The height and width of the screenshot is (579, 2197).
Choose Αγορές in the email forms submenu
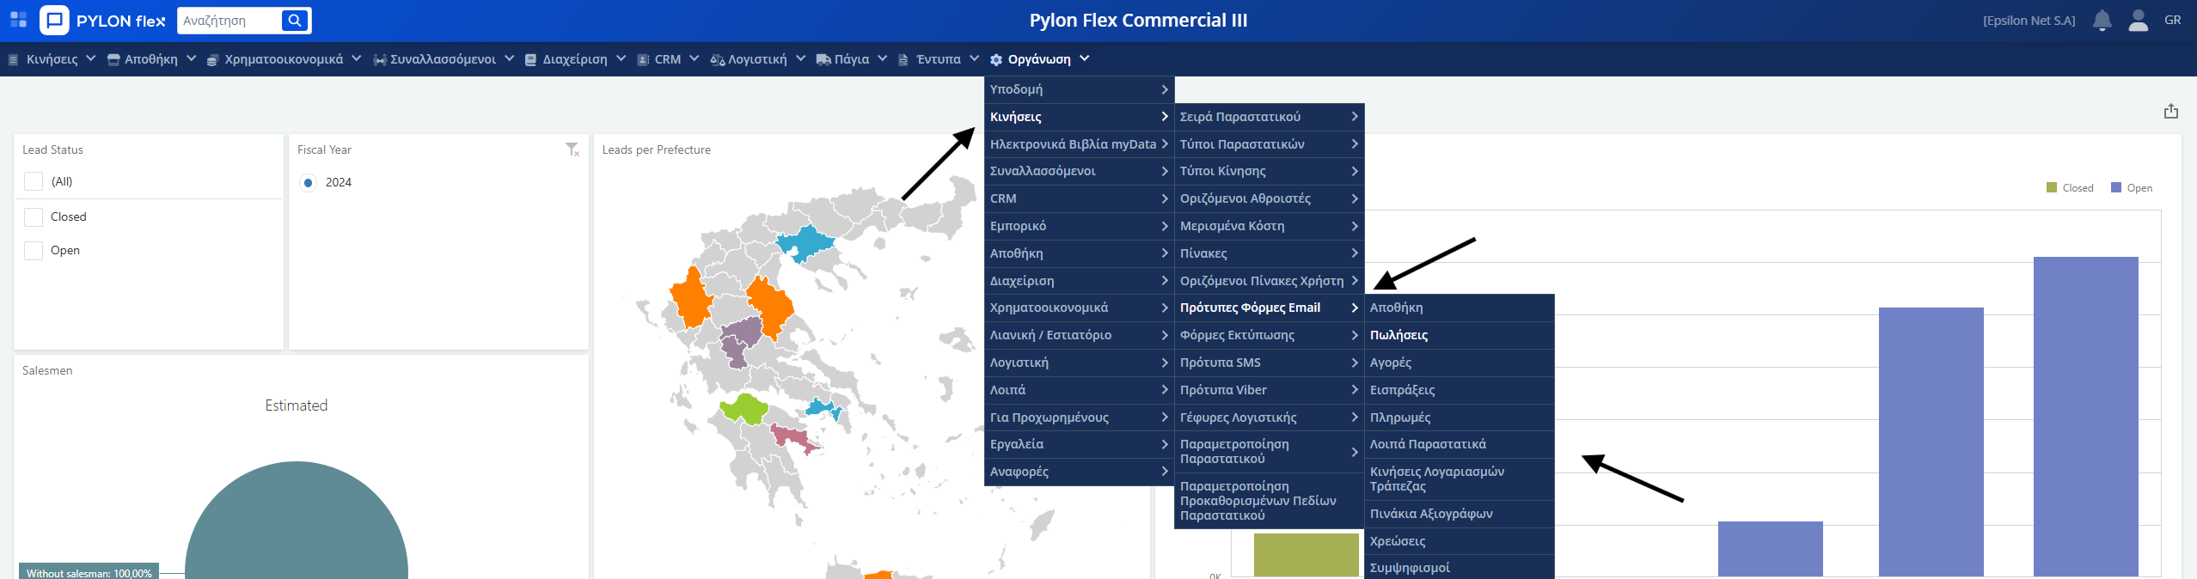(1459, 363)
